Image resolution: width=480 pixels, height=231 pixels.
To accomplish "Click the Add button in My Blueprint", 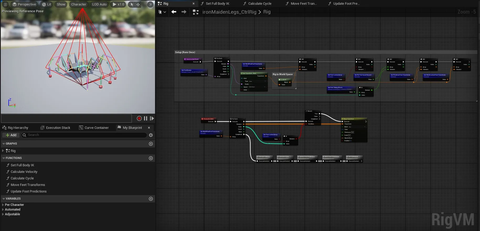I will click(11, 135).
